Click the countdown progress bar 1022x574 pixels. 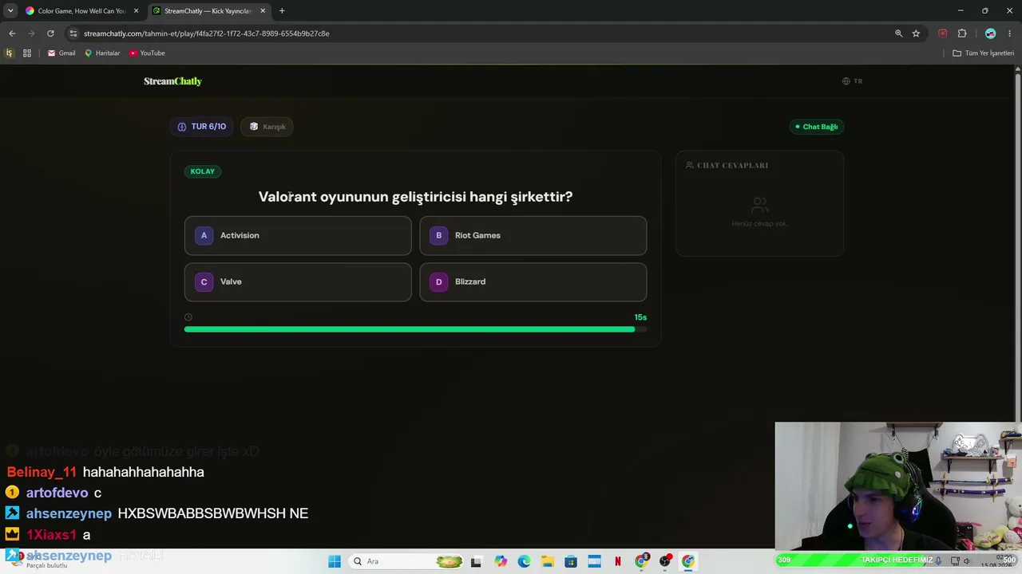(415, 329)
